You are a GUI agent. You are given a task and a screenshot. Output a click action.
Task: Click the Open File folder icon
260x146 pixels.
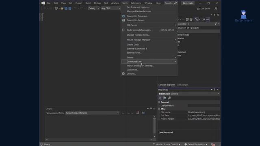coord(62,8)
